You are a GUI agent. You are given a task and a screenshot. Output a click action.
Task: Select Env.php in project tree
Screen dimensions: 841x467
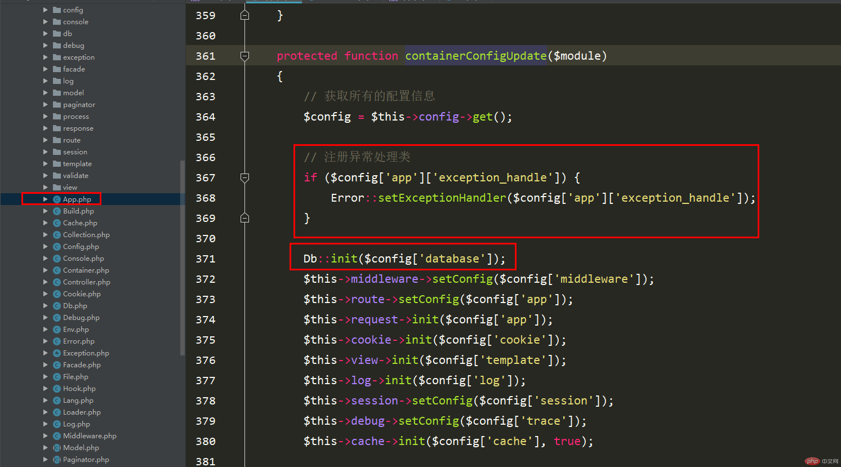point(76,329)
